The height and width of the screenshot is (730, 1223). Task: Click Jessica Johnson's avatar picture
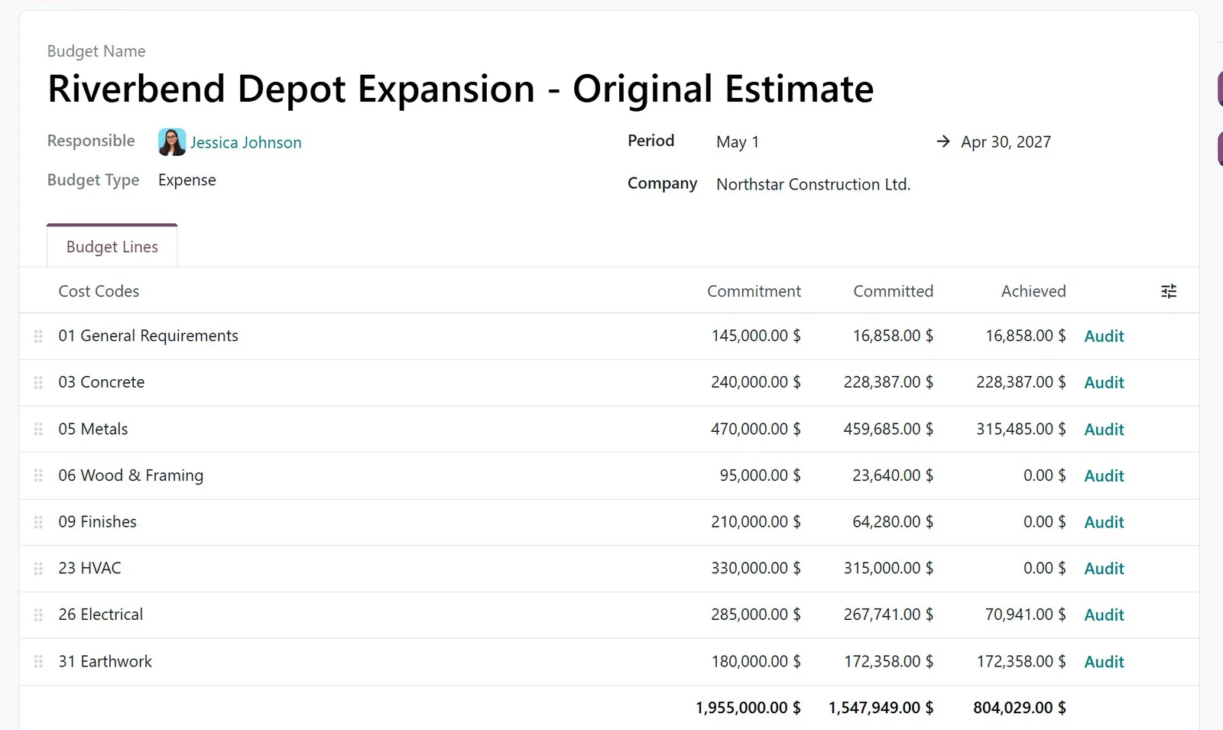tap(172, 142)
